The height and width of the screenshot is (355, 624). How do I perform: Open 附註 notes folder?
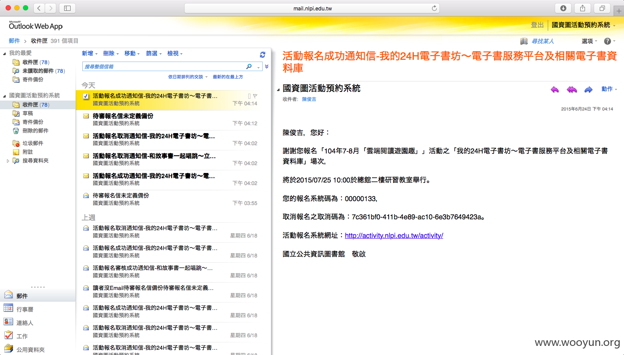(x=28, y=152)
